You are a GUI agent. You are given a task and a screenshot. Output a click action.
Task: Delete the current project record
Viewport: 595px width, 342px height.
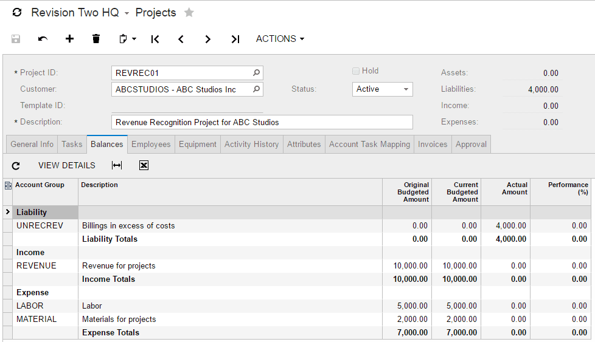[x=96, y=39]
